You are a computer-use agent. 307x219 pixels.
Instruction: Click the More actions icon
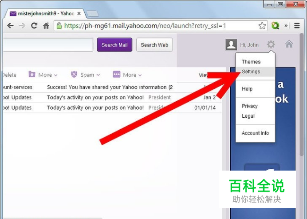coord(117,74)
